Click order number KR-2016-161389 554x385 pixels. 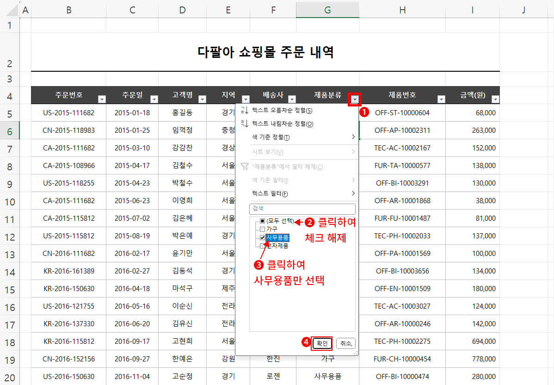(68, 271)
